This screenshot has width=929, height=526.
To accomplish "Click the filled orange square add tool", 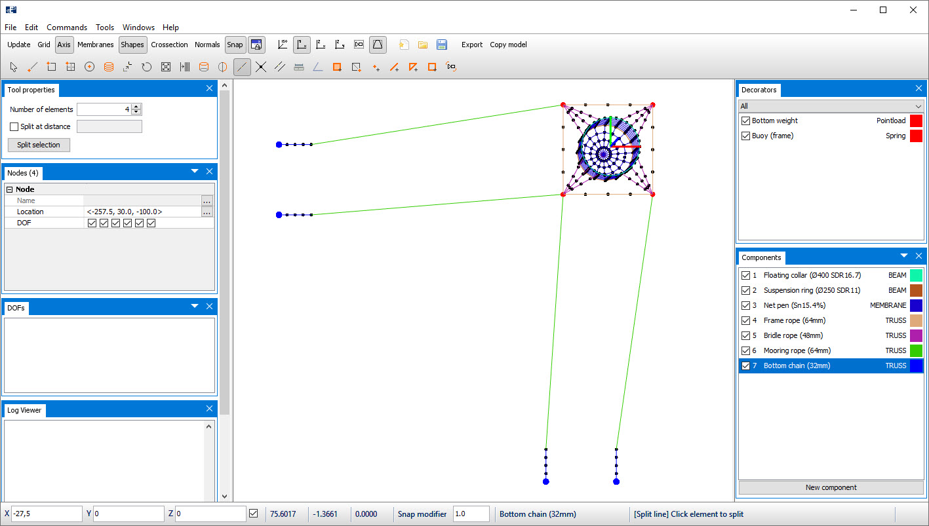I will pos(337,67).
